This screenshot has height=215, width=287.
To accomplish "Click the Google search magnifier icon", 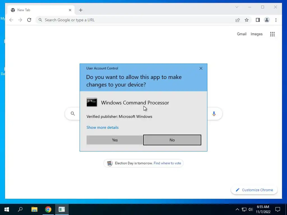I will pyautogui.click(x=73, y=114).
